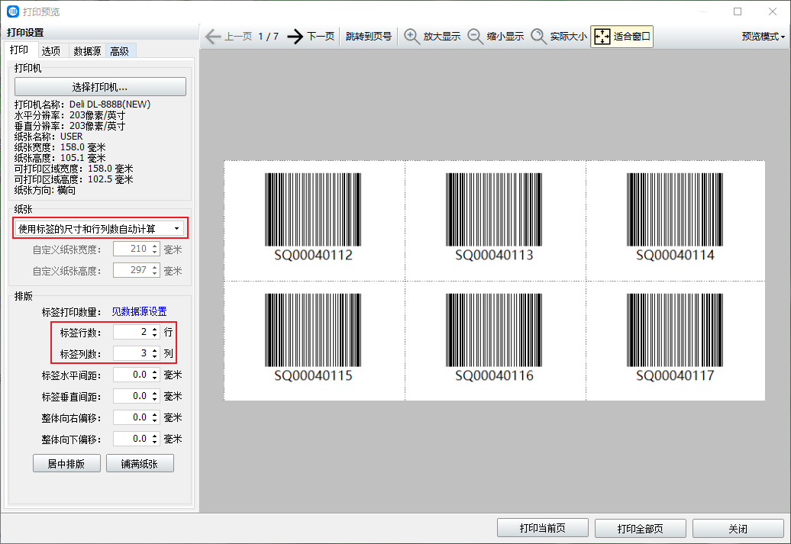
Task: Decrease 整体向下偏移 with down arrow
Action: (x=155, y=443)
